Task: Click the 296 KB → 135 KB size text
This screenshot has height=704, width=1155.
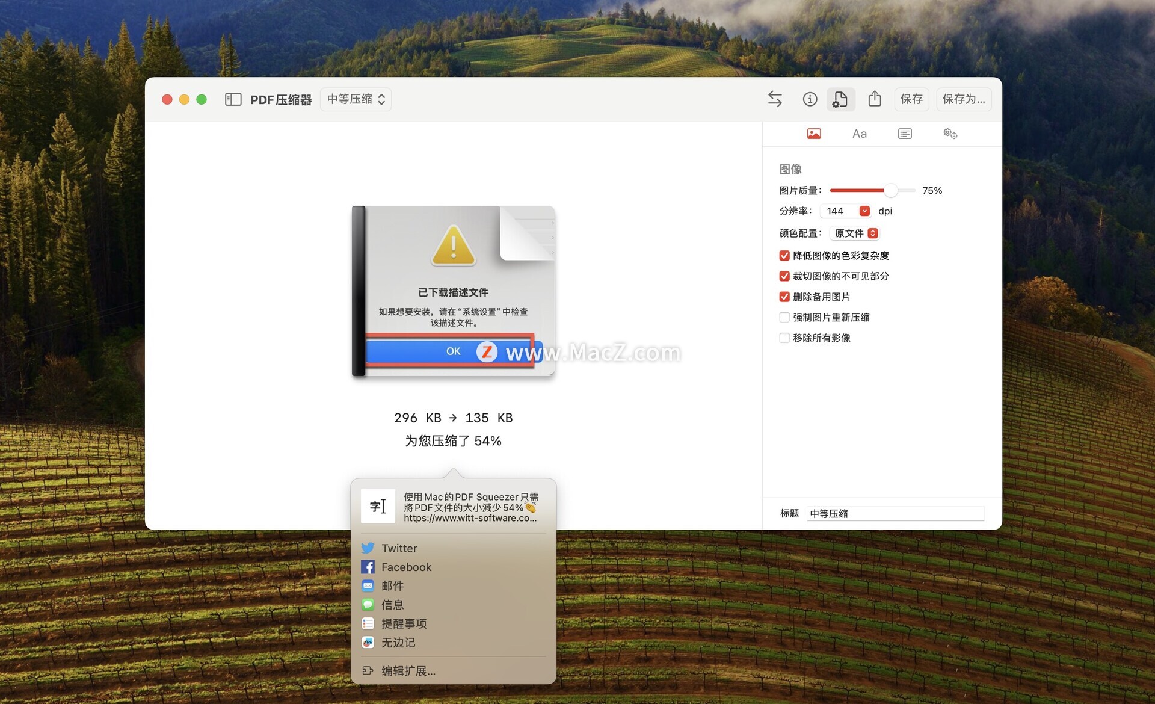Action: tap(454, 418)
